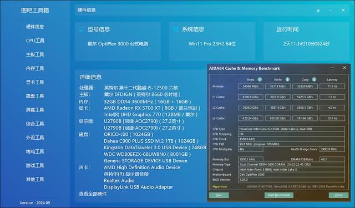
Task: Open the 查看全部硬件 link
Action: click(x=93, y=194)
